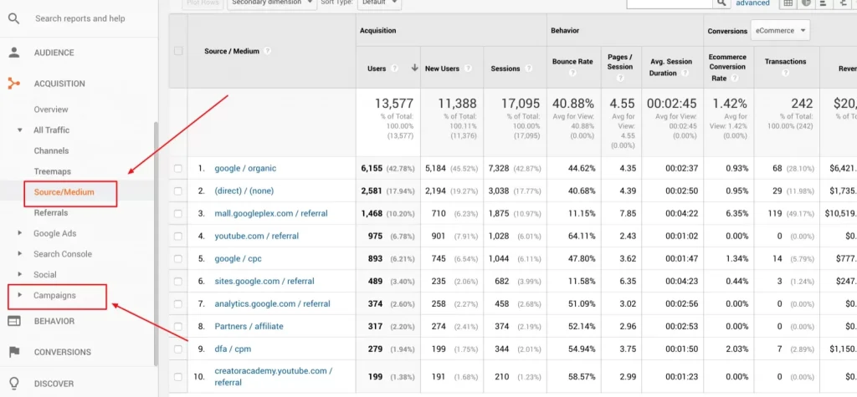Click the Search reports and help field
This screenshot has width=857, height=397.
pos(80,18)
